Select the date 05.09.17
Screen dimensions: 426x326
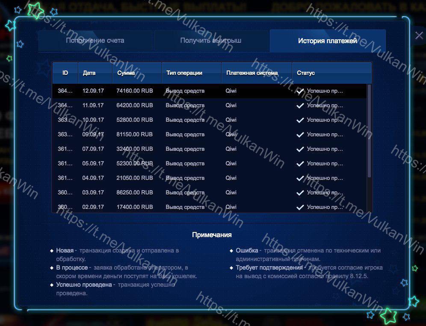[93, 163]
